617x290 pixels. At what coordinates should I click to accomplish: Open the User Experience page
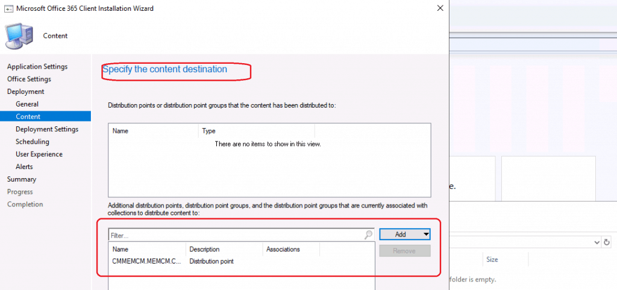click(39, 155)
